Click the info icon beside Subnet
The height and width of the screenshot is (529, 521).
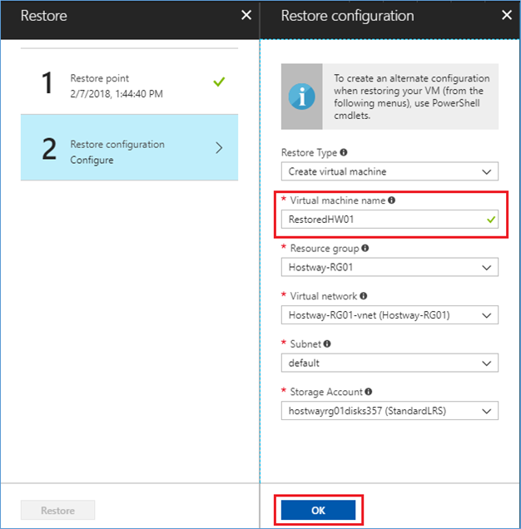[327, 344]
